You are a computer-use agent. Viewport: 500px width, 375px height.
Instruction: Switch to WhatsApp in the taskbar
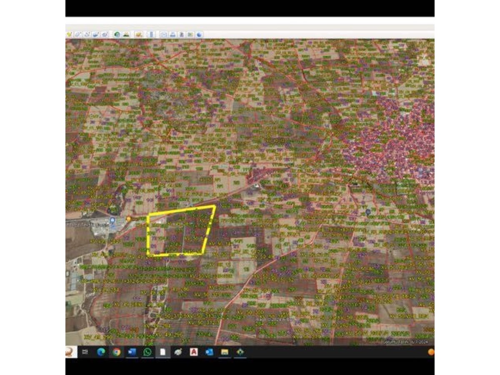click(x=147, y=352)
